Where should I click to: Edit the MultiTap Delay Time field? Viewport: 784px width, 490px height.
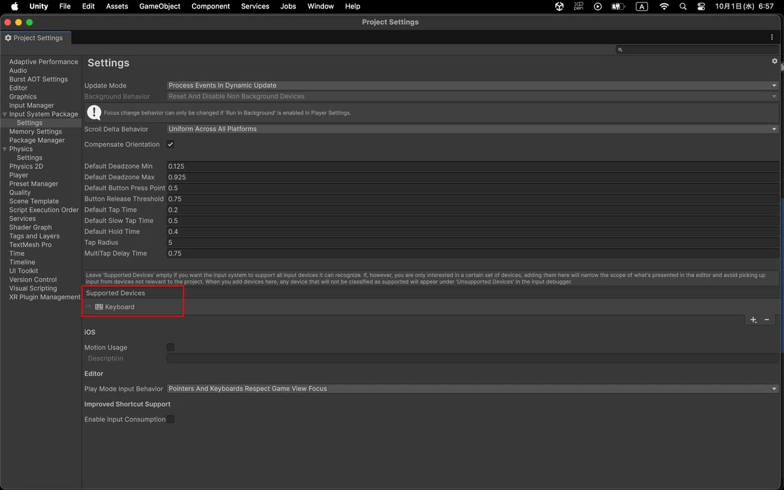coord(473,253)
